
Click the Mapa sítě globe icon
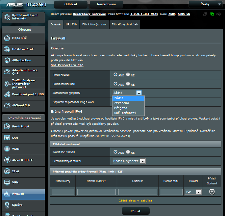point(7,38)
